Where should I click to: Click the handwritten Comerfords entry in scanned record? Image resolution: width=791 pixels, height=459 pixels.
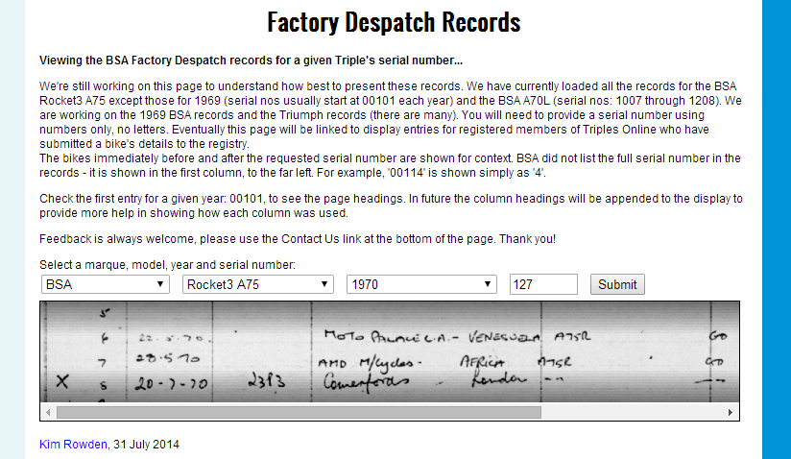367,382
